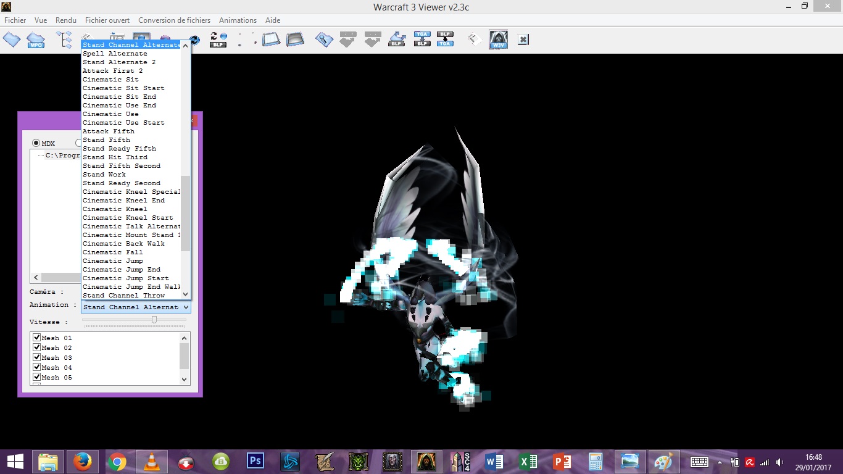Toggle the Mesh 04 checkbox
The width and height of the screenshot is (843, 474).
coord(37,367)
